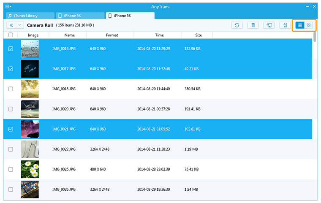Switch to grid thumbnail view
Image resolution: width=321 pixels, height=203 pixels.
pos(309,25)
